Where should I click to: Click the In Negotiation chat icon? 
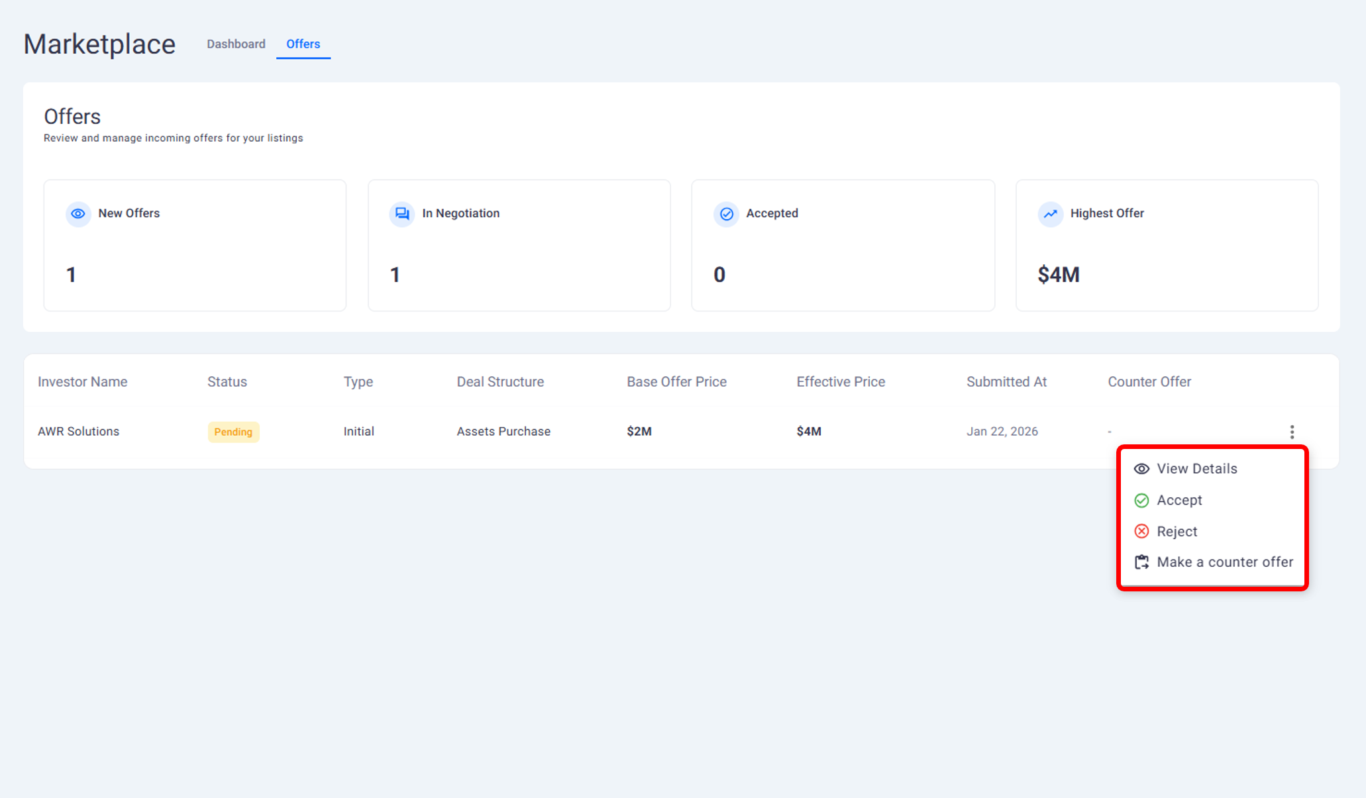click(x=402, y=214)
